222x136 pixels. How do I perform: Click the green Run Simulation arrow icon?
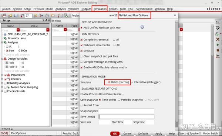point(218,45)
